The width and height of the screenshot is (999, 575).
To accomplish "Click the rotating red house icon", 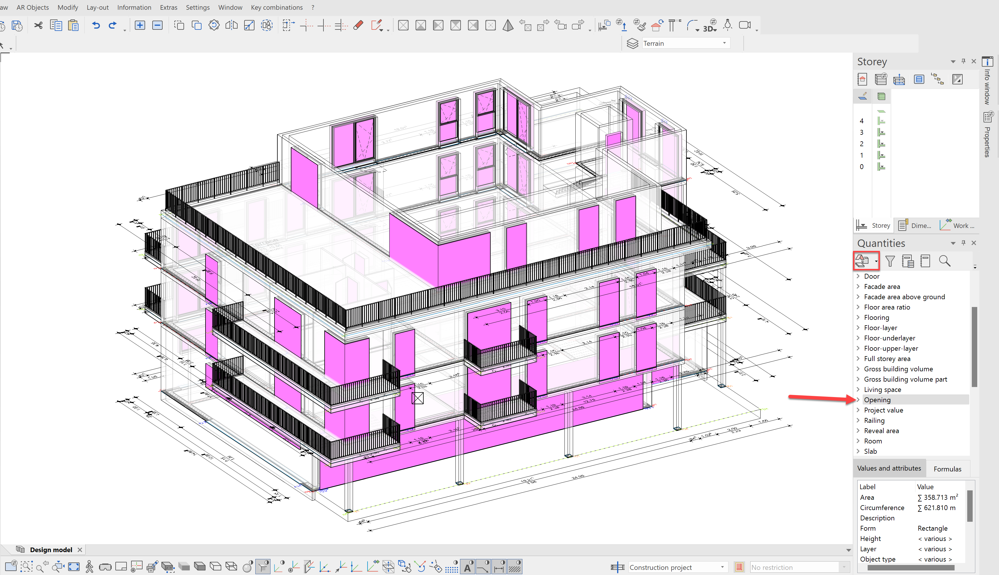I will (x=657, y=25).
